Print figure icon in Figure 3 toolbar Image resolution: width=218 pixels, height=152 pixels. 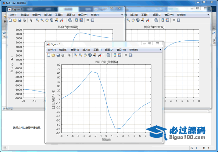click(x=63, y=55)
